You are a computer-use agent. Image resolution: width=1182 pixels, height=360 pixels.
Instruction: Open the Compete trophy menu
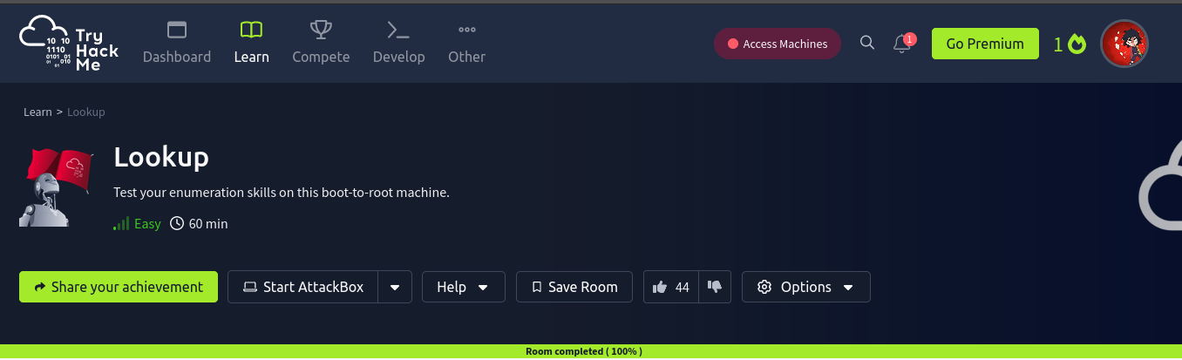coord(321,43)
